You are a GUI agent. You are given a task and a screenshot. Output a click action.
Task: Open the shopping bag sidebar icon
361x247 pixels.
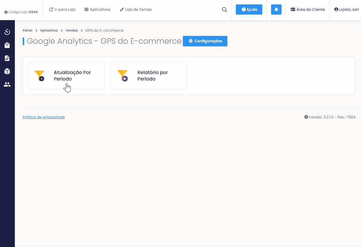(7, 45)
